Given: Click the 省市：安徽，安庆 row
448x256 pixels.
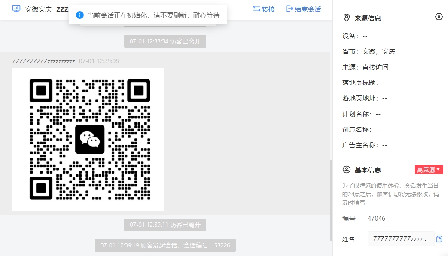Looking at the screenshot, I should point(369,52).
